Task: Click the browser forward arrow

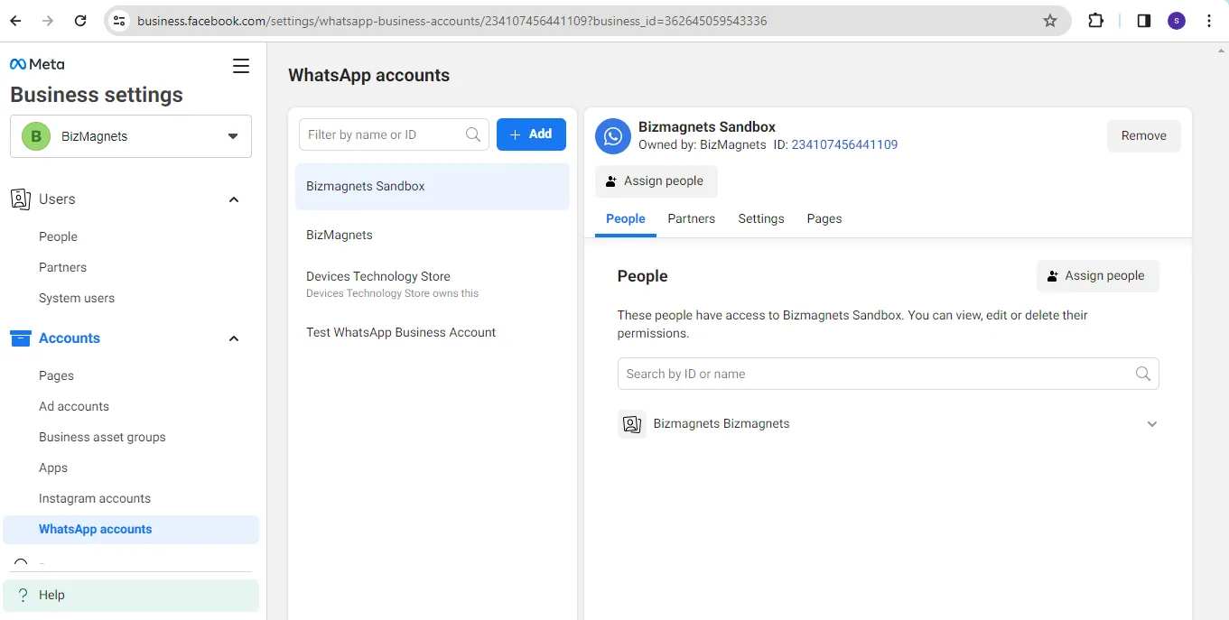Action: (x=48, y=21)
